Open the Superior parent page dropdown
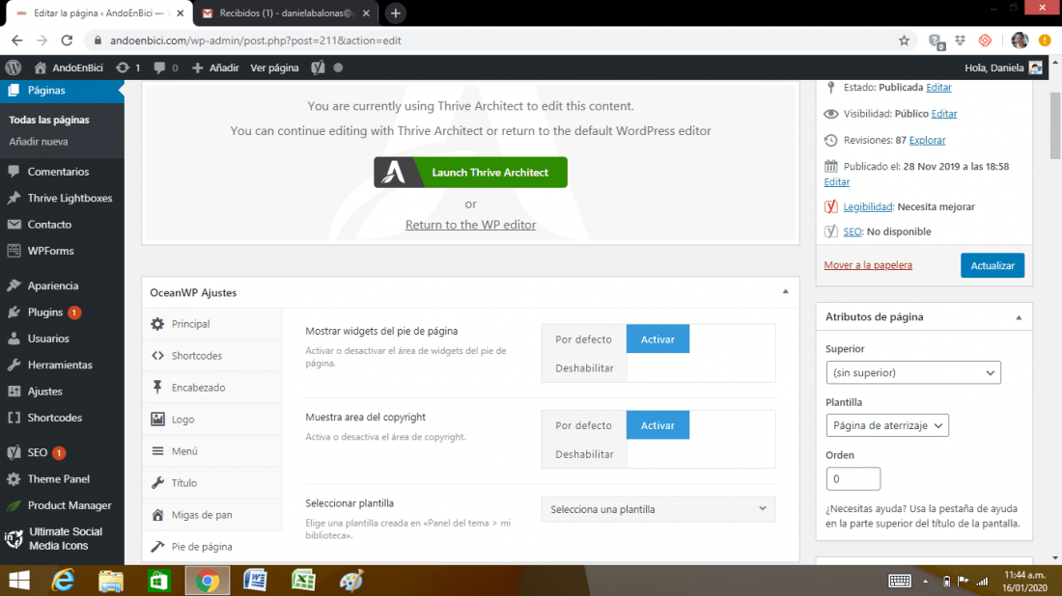Viewport: 1062px width, 596px height. pyautogui.click(x=913, y=373)
